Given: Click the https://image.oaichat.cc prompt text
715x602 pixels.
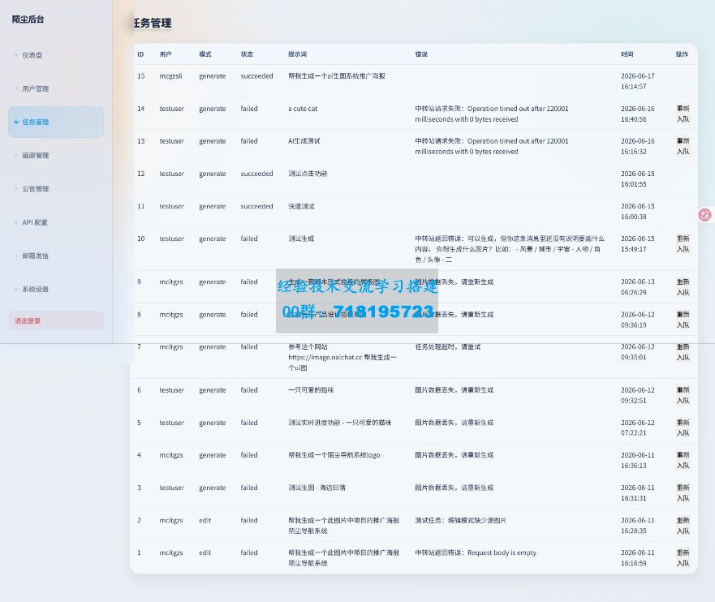Looking at the screenshot, I should pos(342,358).
